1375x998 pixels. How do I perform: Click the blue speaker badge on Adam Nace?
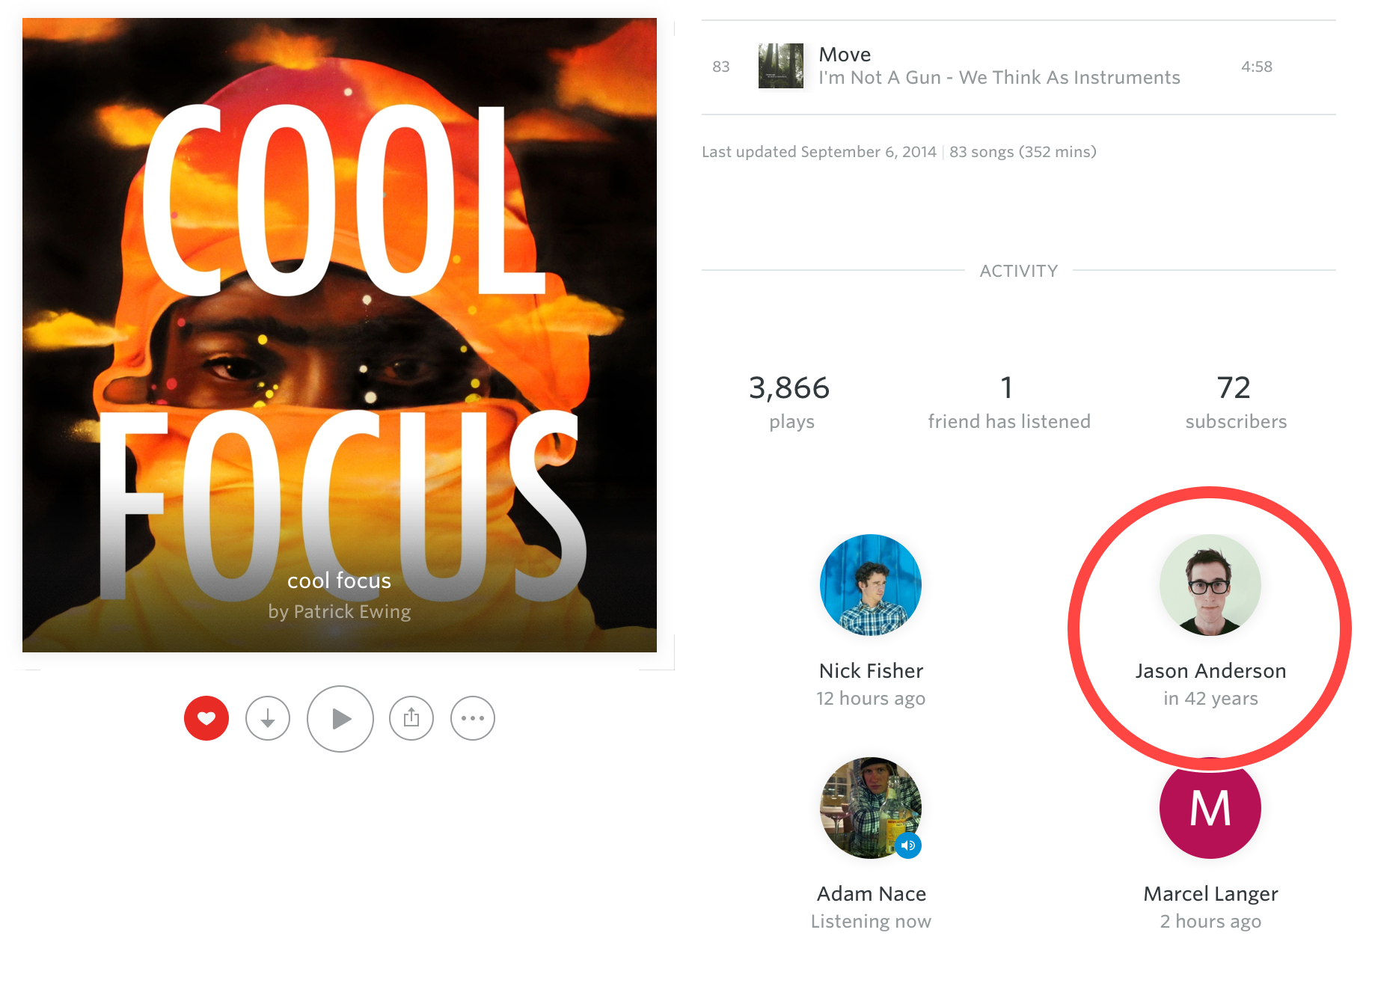click(908, 845)
